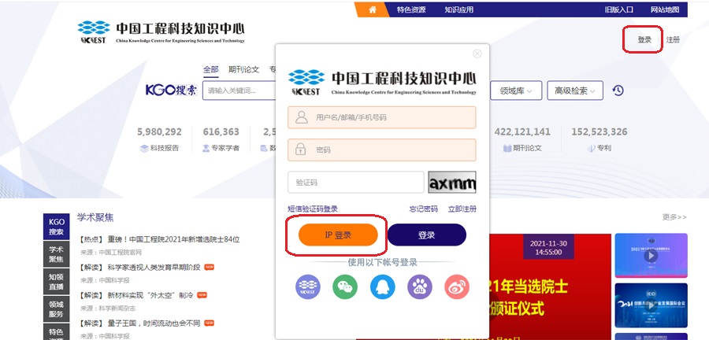The image size is (709, 340).
Task: Open search history clock icon
Action: [618, 91]
